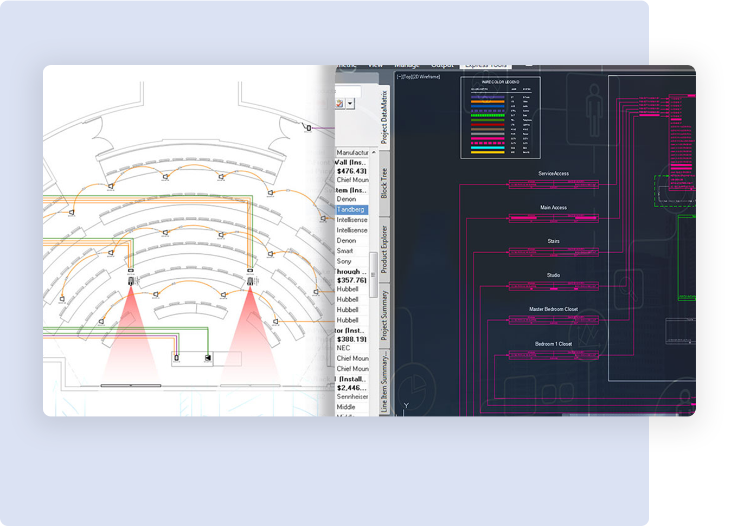This screenshot has width=731, height=526.
Task: Select the Smart row
Action: pos(351,251)
